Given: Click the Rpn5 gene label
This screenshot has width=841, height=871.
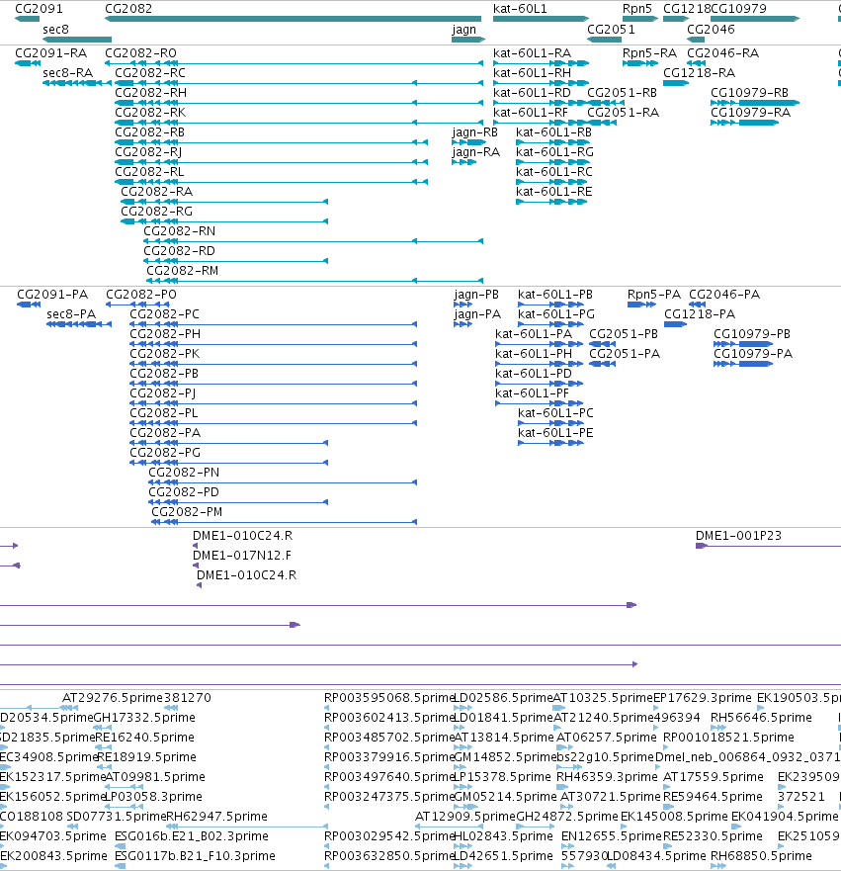Looking at the screenshot, I should click(x=636, y=9).
